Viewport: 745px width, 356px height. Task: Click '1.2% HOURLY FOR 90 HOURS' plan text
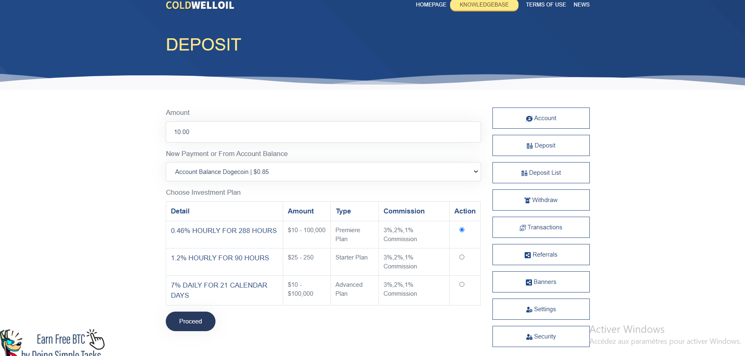(220, 258)
